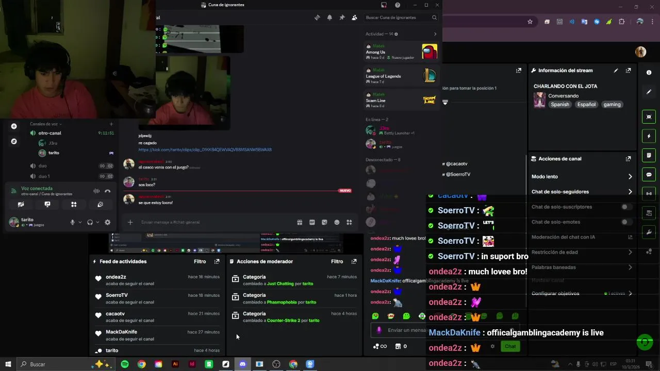Viewport: 660px width, 371px height.
Task: Click Discord notification bell icon
Action: pyautogui.click(x=329, y=18)
